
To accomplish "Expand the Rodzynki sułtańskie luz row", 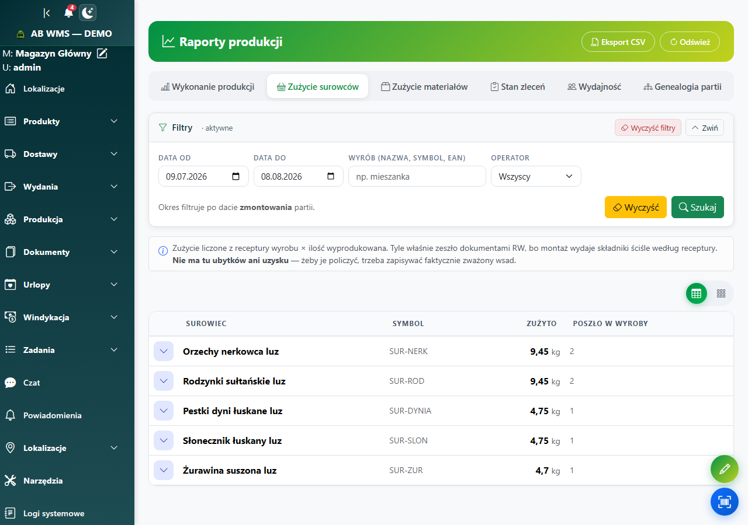I will 164,381.
